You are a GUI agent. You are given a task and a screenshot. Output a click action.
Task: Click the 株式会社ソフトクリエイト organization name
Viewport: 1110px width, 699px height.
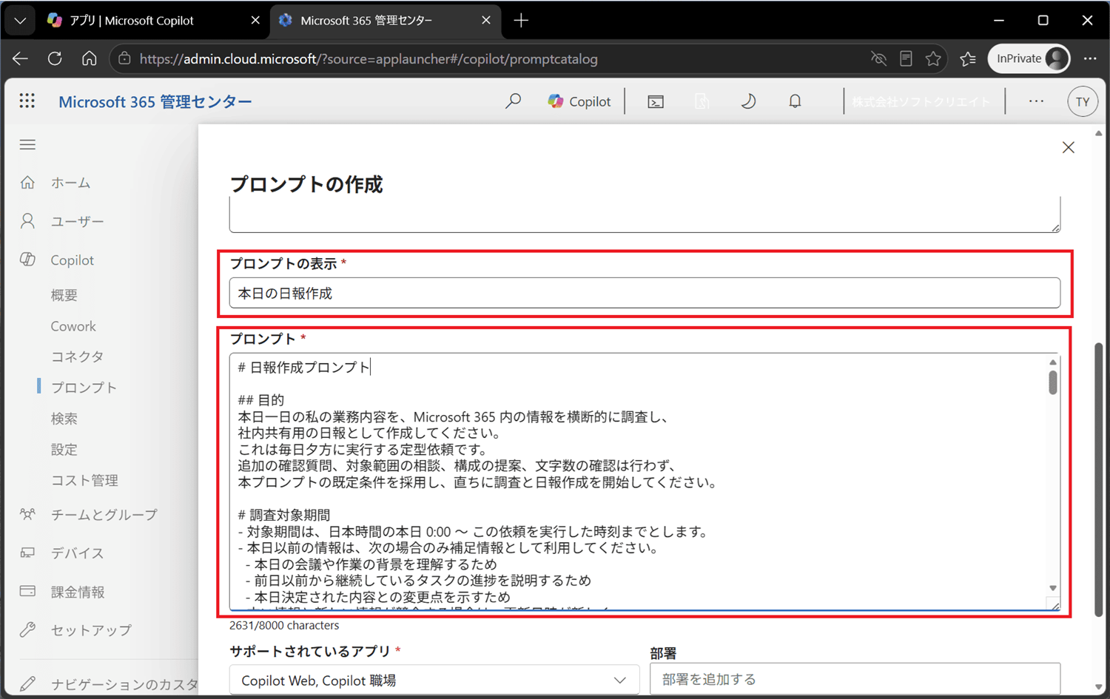[x=921, y=101]
